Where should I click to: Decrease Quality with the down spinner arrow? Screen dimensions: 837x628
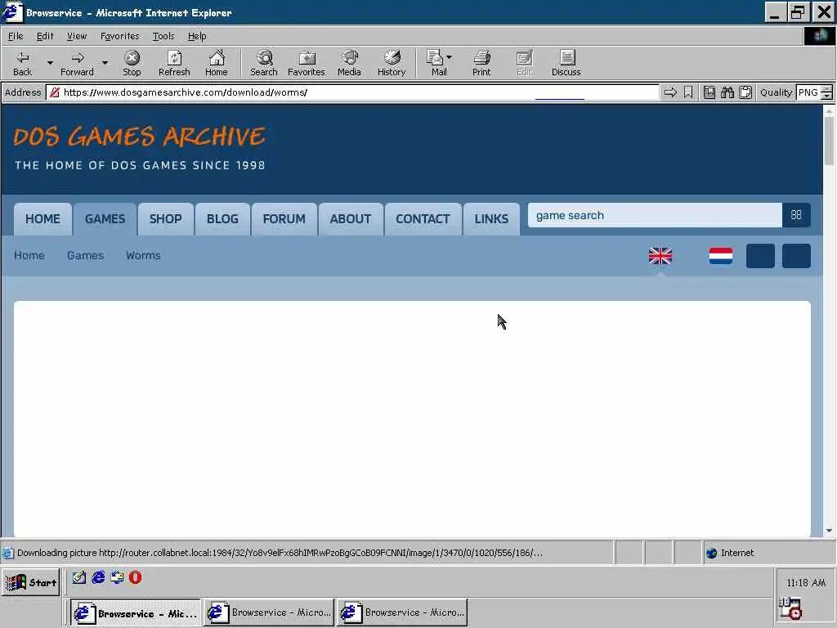[x=827, y=96]
